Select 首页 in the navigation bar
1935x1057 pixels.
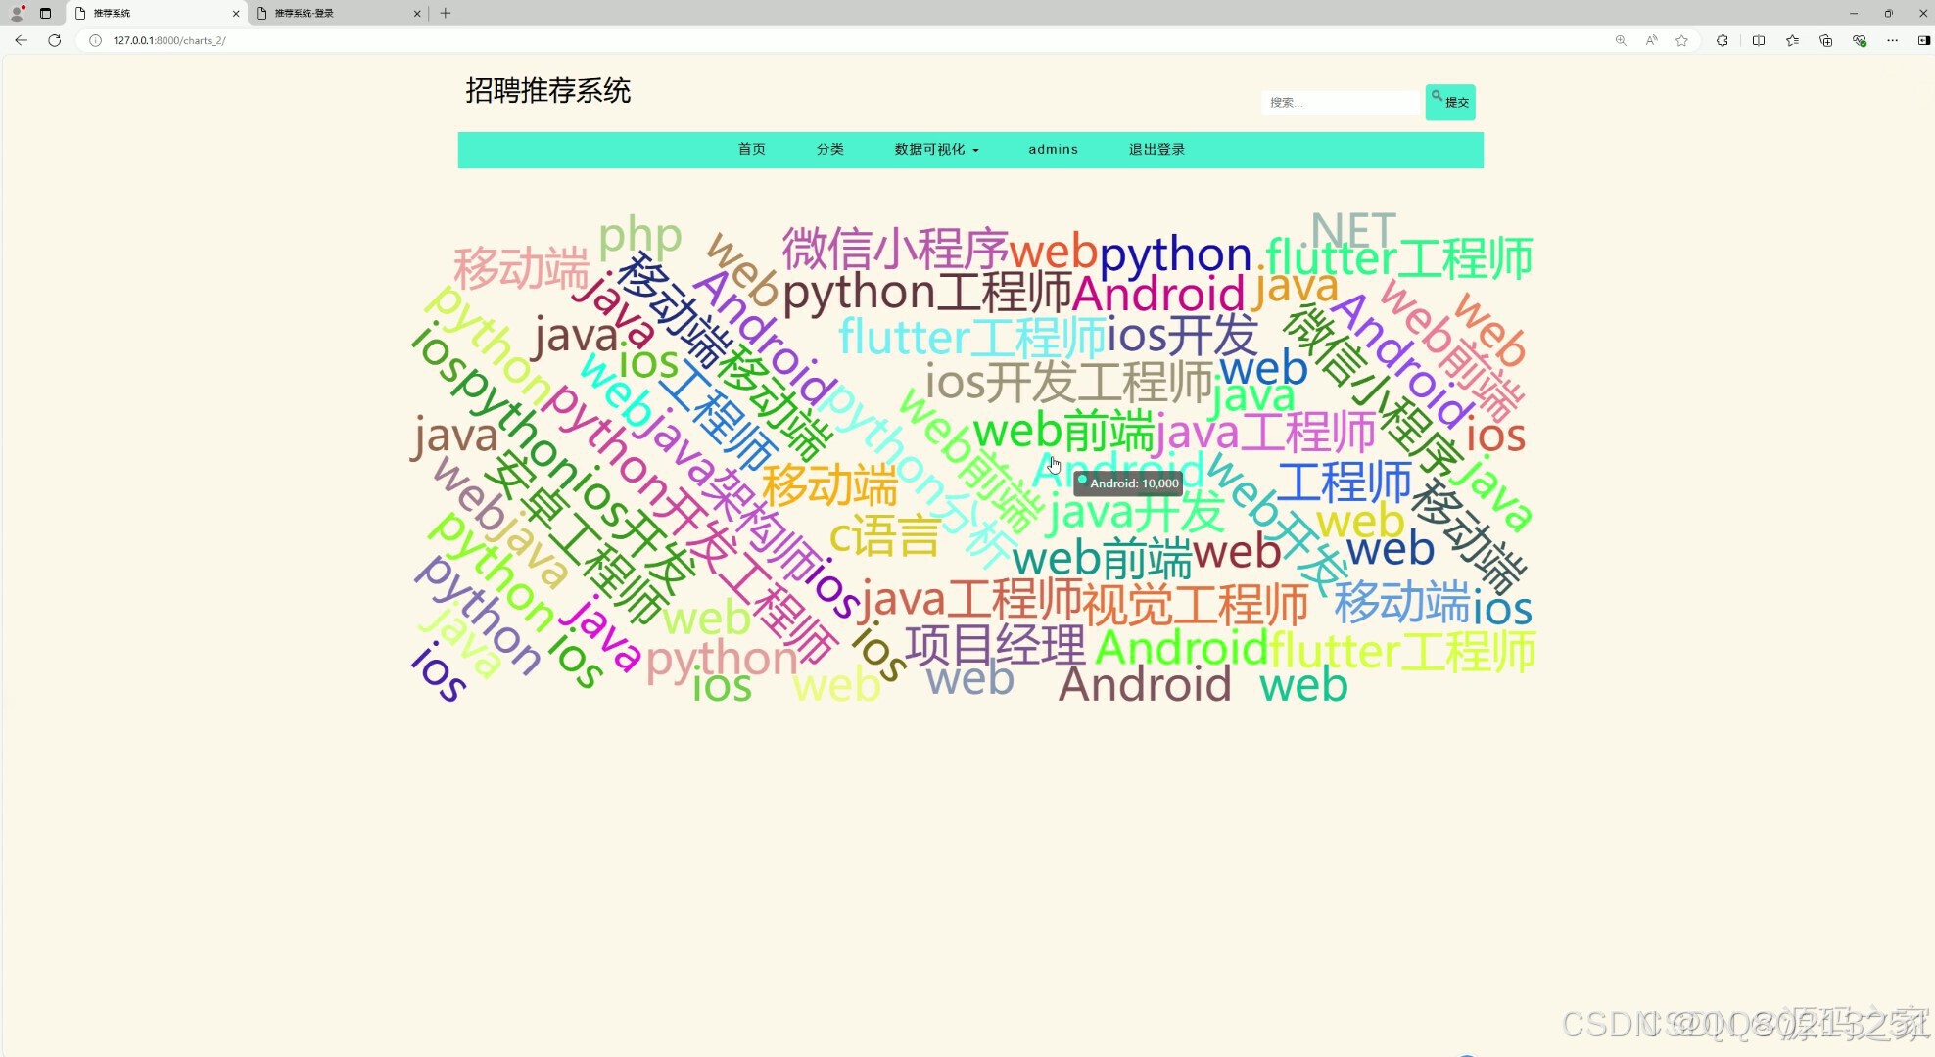(751, 149)
